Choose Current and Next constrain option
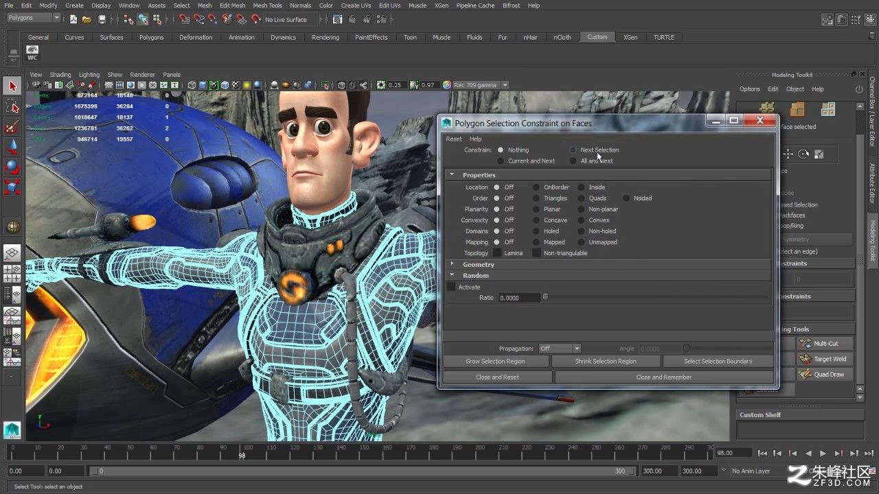 (501, 161)
